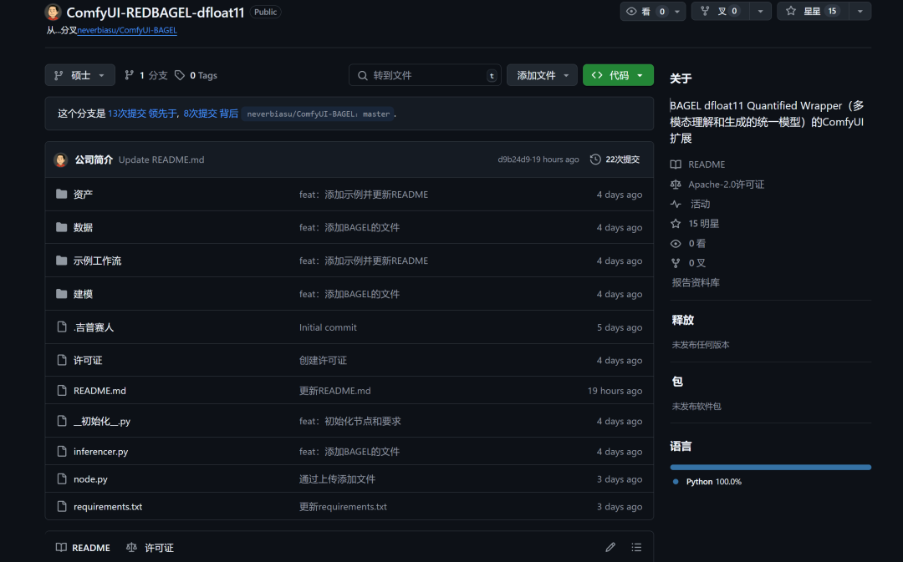Open the neverbiasu/ComfyUI-BAGEL parent repo link
903x562 pixels.
(127, 30)
